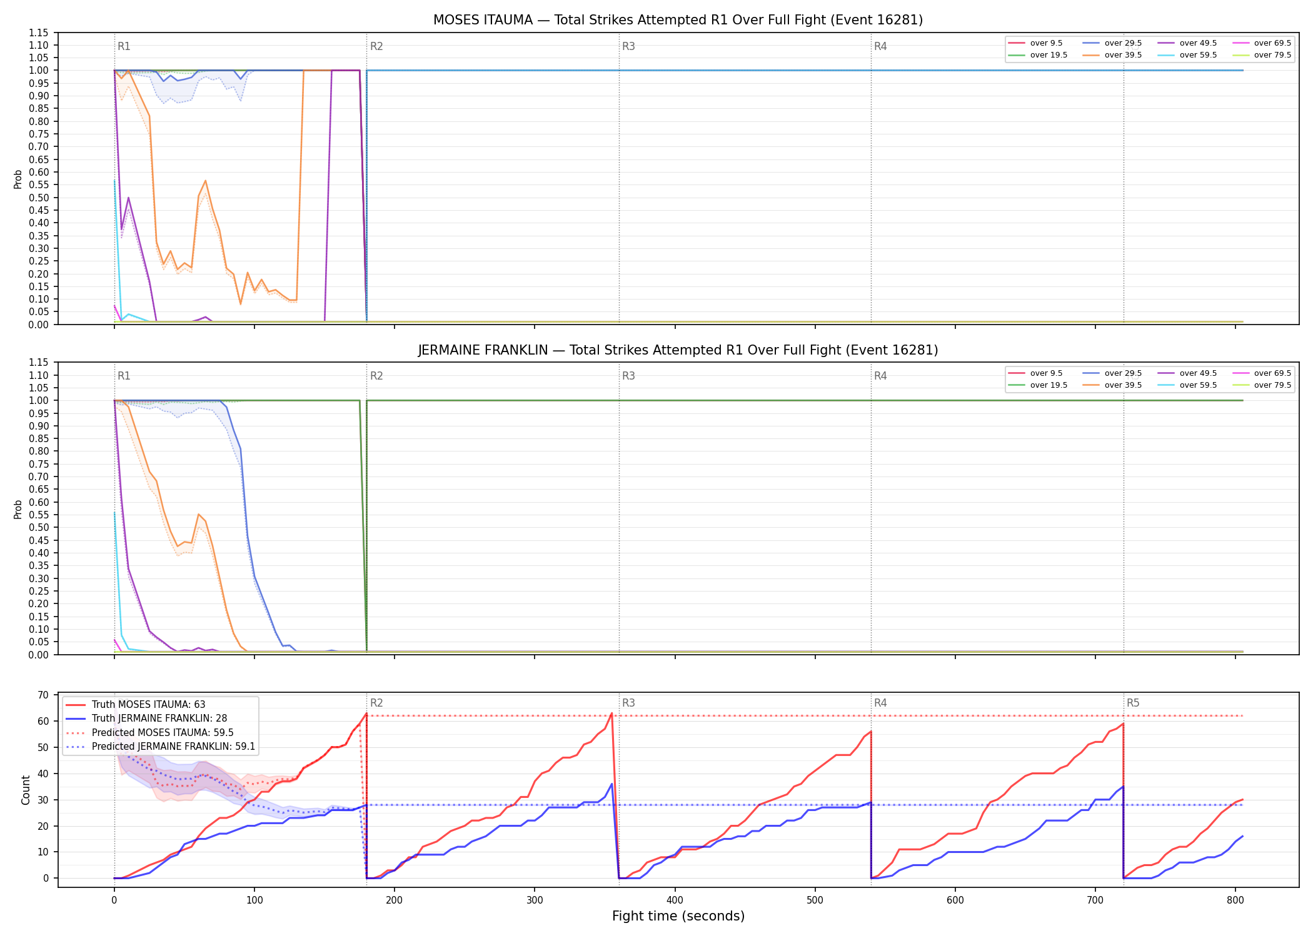Click the R4 marker in the Count chart
1313x938 pixels.
880,703
